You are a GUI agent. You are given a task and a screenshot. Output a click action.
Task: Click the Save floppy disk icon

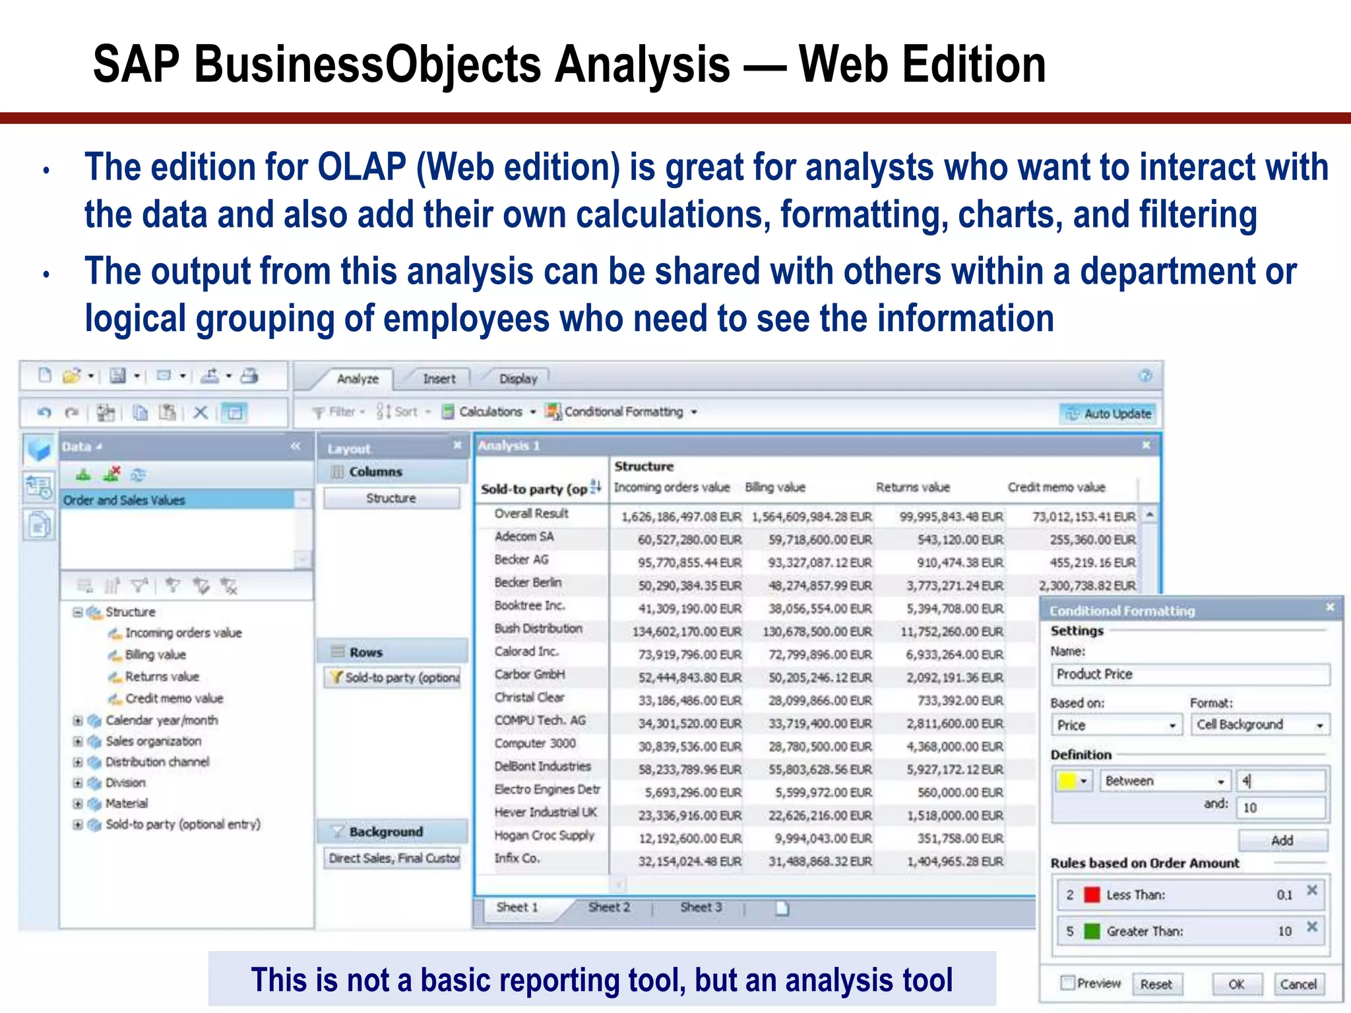click(x=118, y=376)
